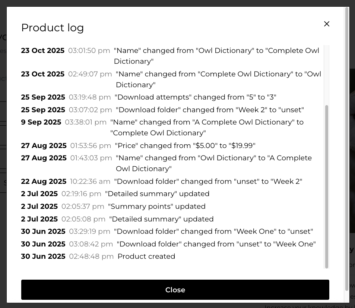Select Download folder changed from unset to Week One
This screenshot has height=308, width=355.
tap(216, 244)
